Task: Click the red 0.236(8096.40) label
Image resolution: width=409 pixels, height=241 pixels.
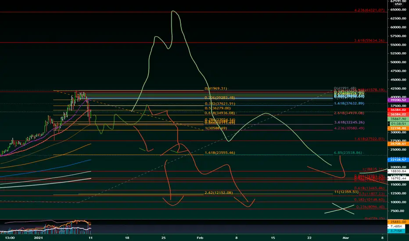Action: (370, 207)
